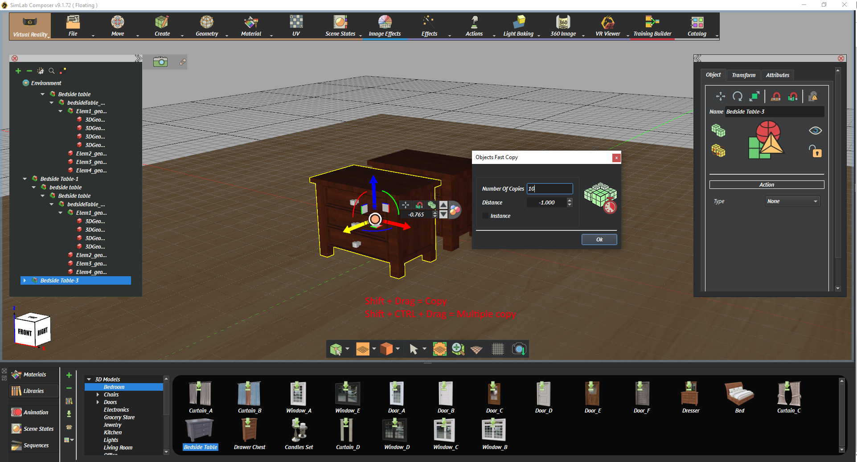The image size is (857, 462).
Task: Click the 360 Image toolbar icon
Action: coord(563,26)
